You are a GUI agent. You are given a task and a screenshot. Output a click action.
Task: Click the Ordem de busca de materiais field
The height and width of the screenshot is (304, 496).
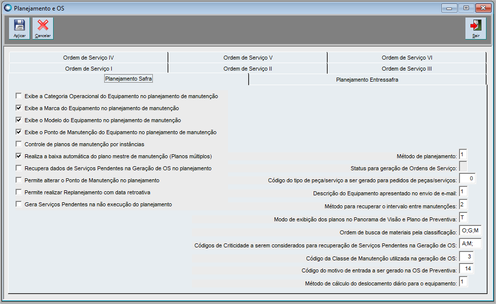(470, 230)
